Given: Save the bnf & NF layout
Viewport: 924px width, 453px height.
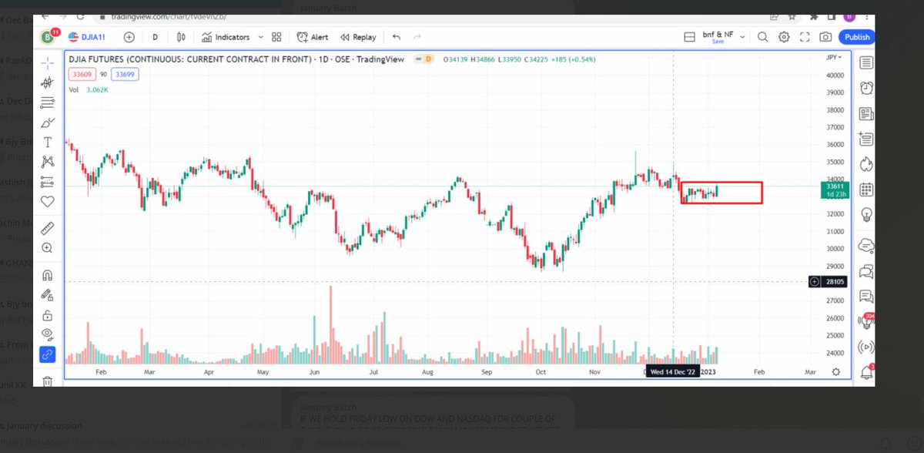Looking at the screenshot, I should [718, 42].
